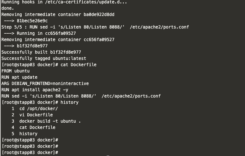Click the 'RUN apt install apache2 -y' line
245x156 pixels.
35,90
